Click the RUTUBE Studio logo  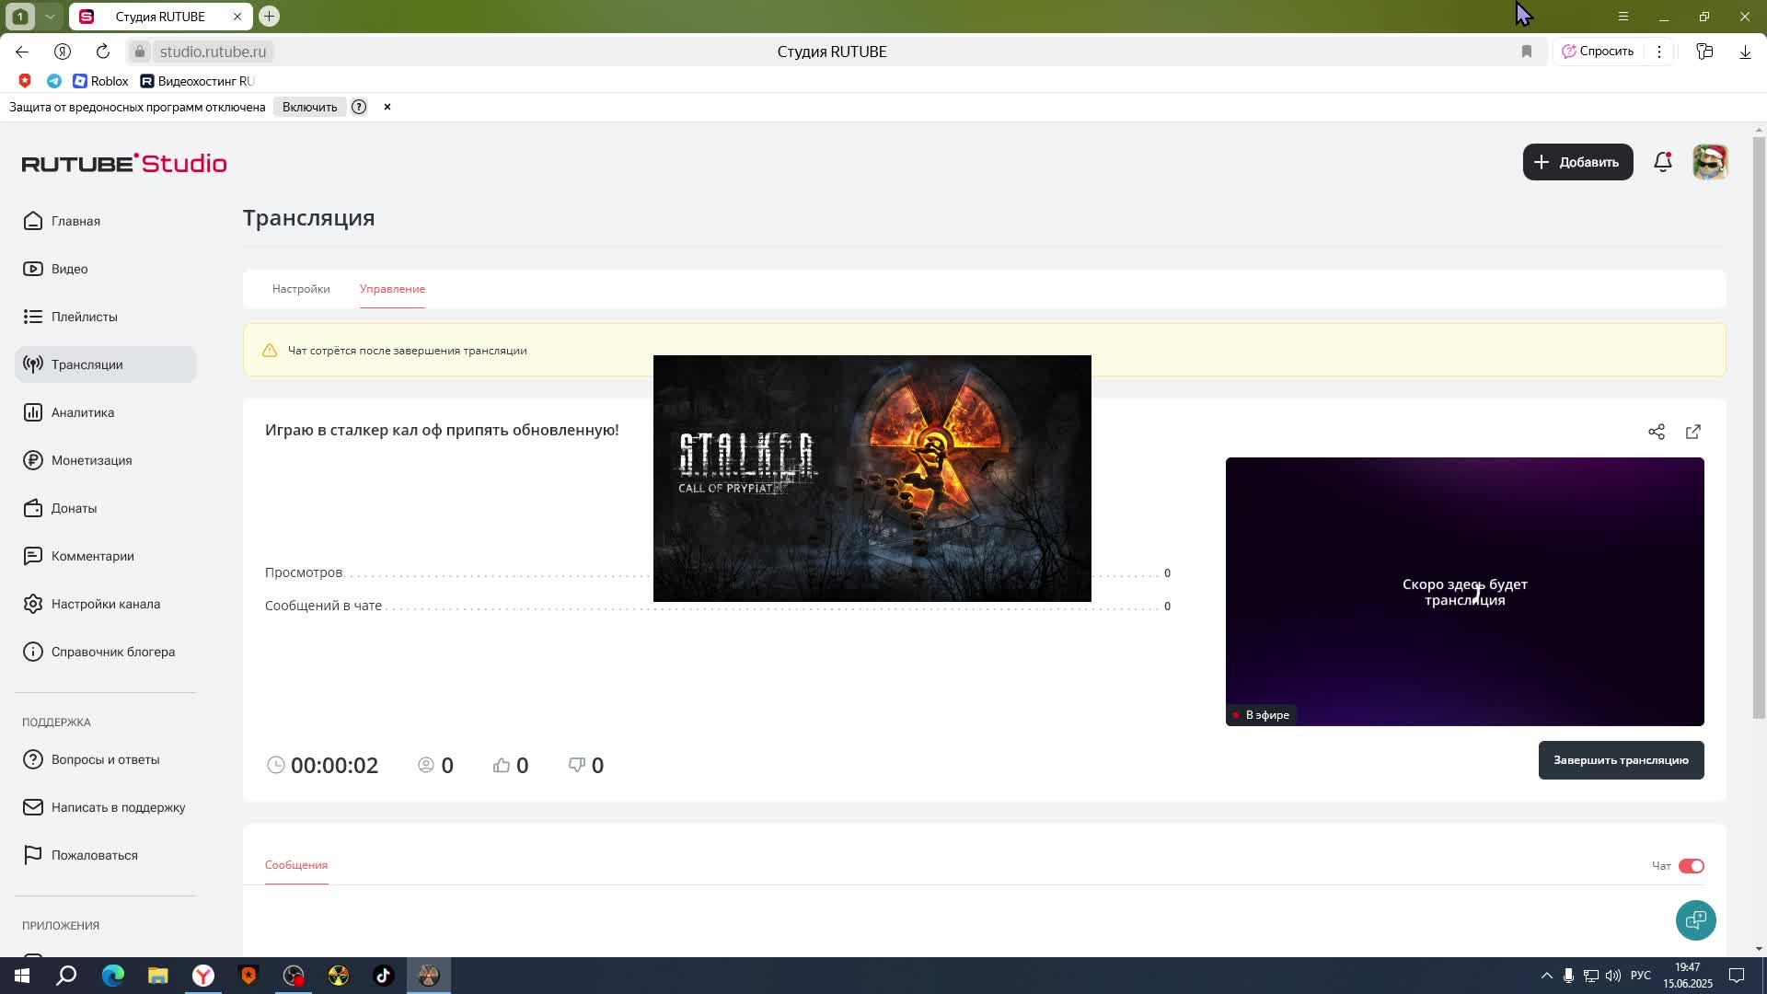click(x=124, y=163)
